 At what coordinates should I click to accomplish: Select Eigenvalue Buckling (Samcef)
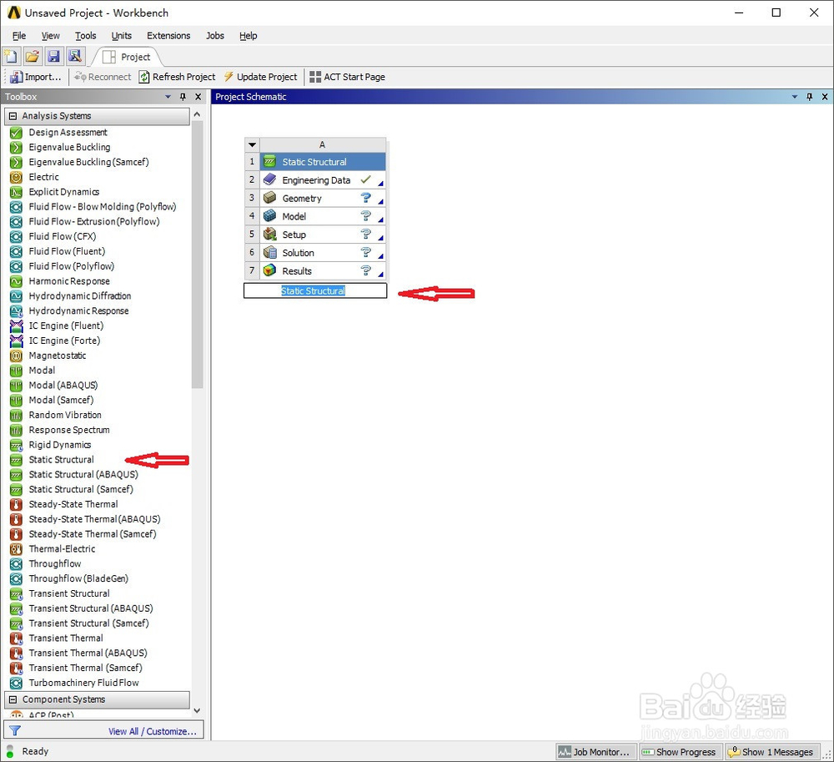coord(88,162)
